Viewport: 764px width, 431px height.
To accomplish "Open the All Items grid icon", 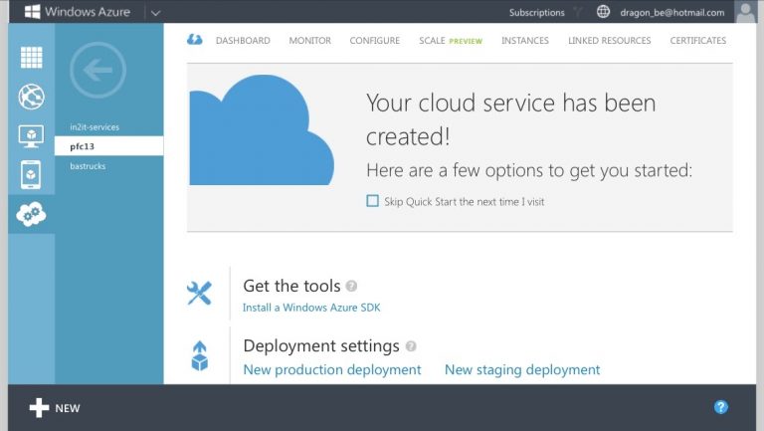I will point(31,57).
